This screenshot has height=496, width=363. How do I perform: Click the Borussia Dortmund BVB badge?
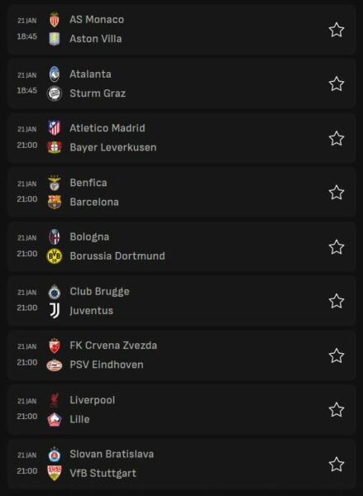[55, 256]
